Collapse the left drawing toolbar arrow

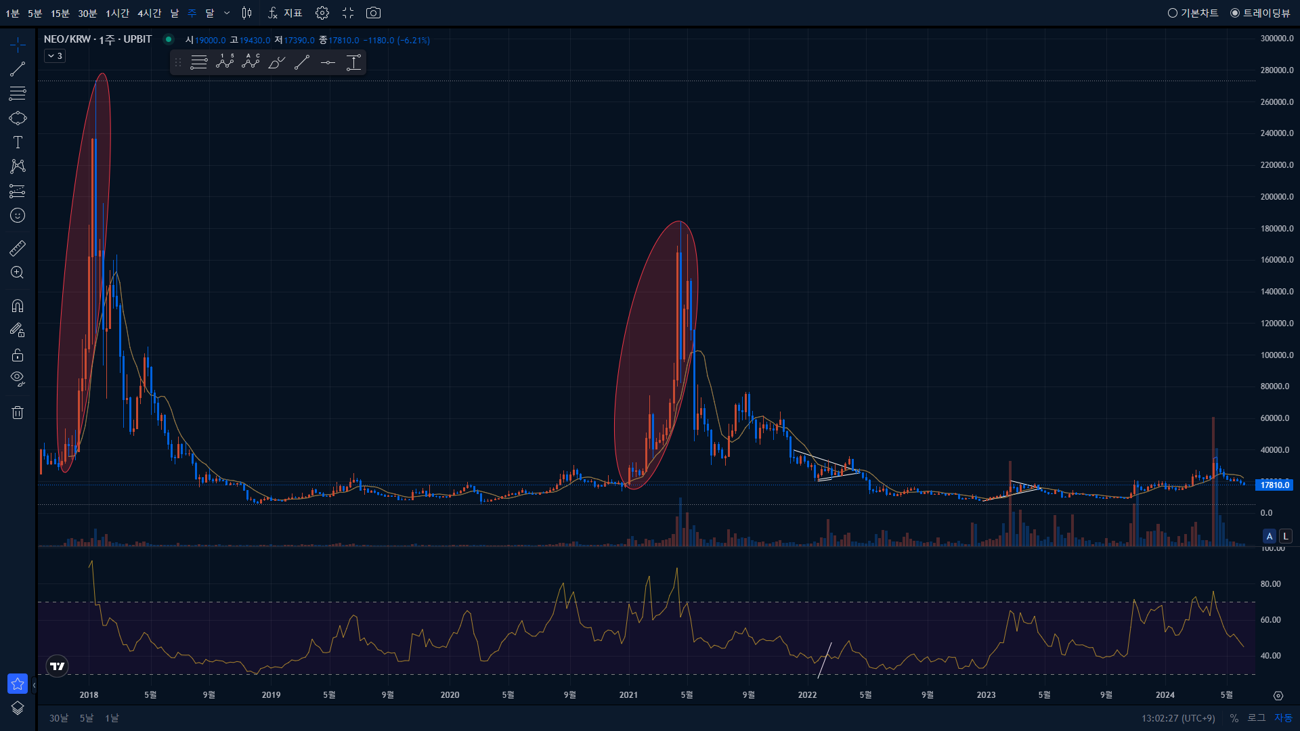coord(34,685)
